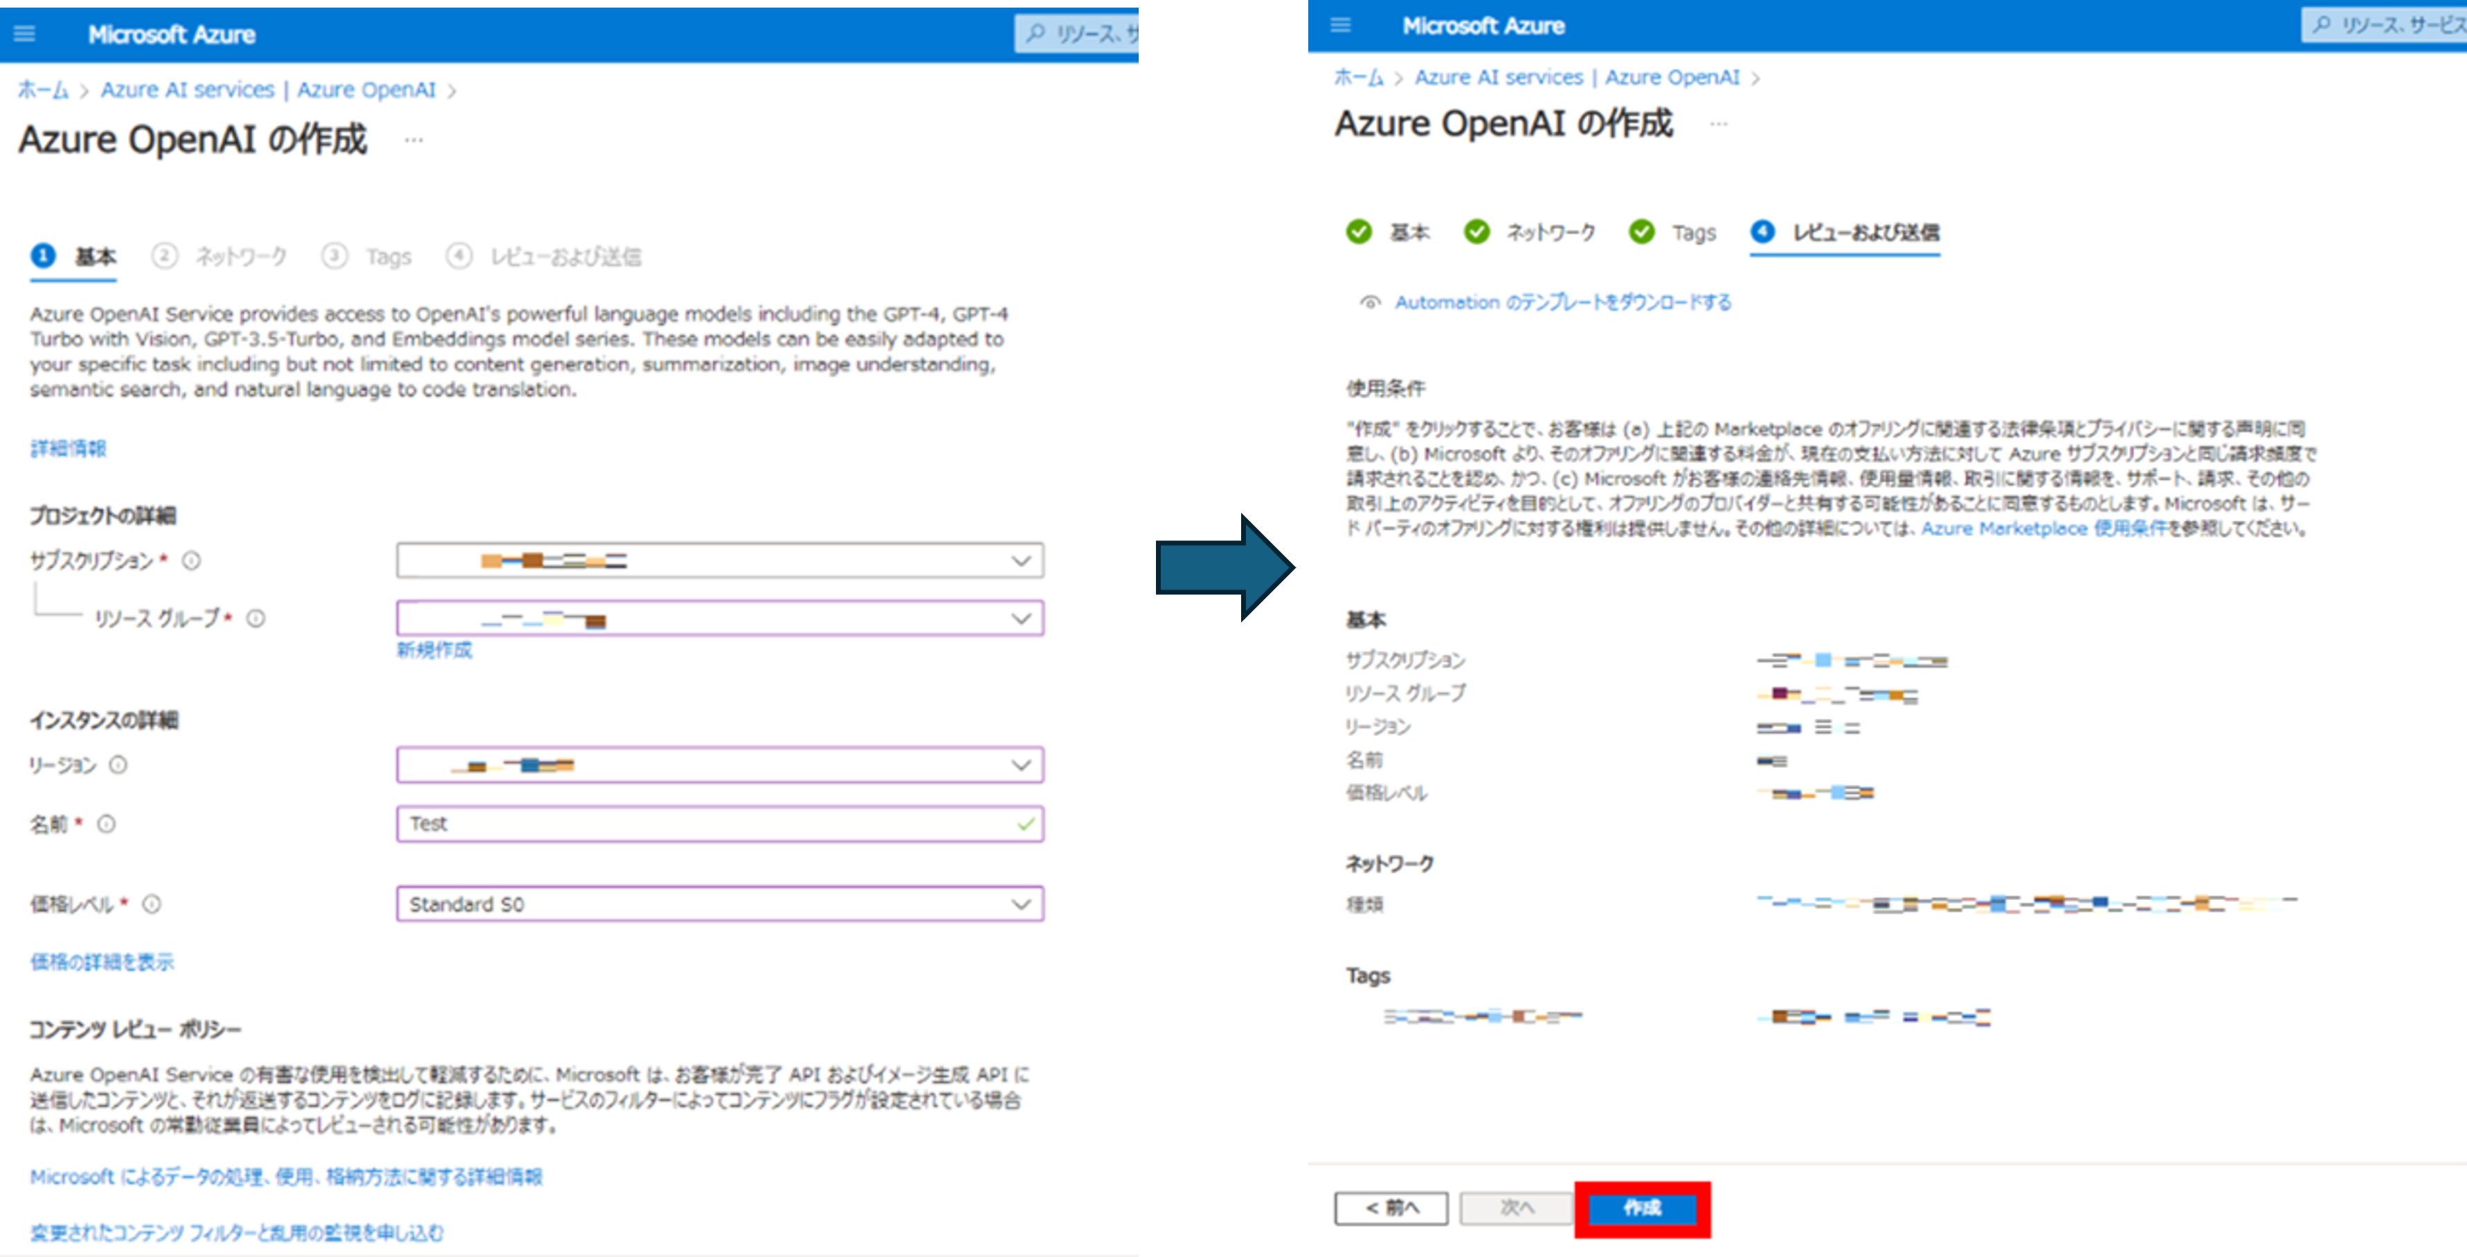Open 価格の詳細を表示 link
Screen dimensions: 2467x1257
102,962
